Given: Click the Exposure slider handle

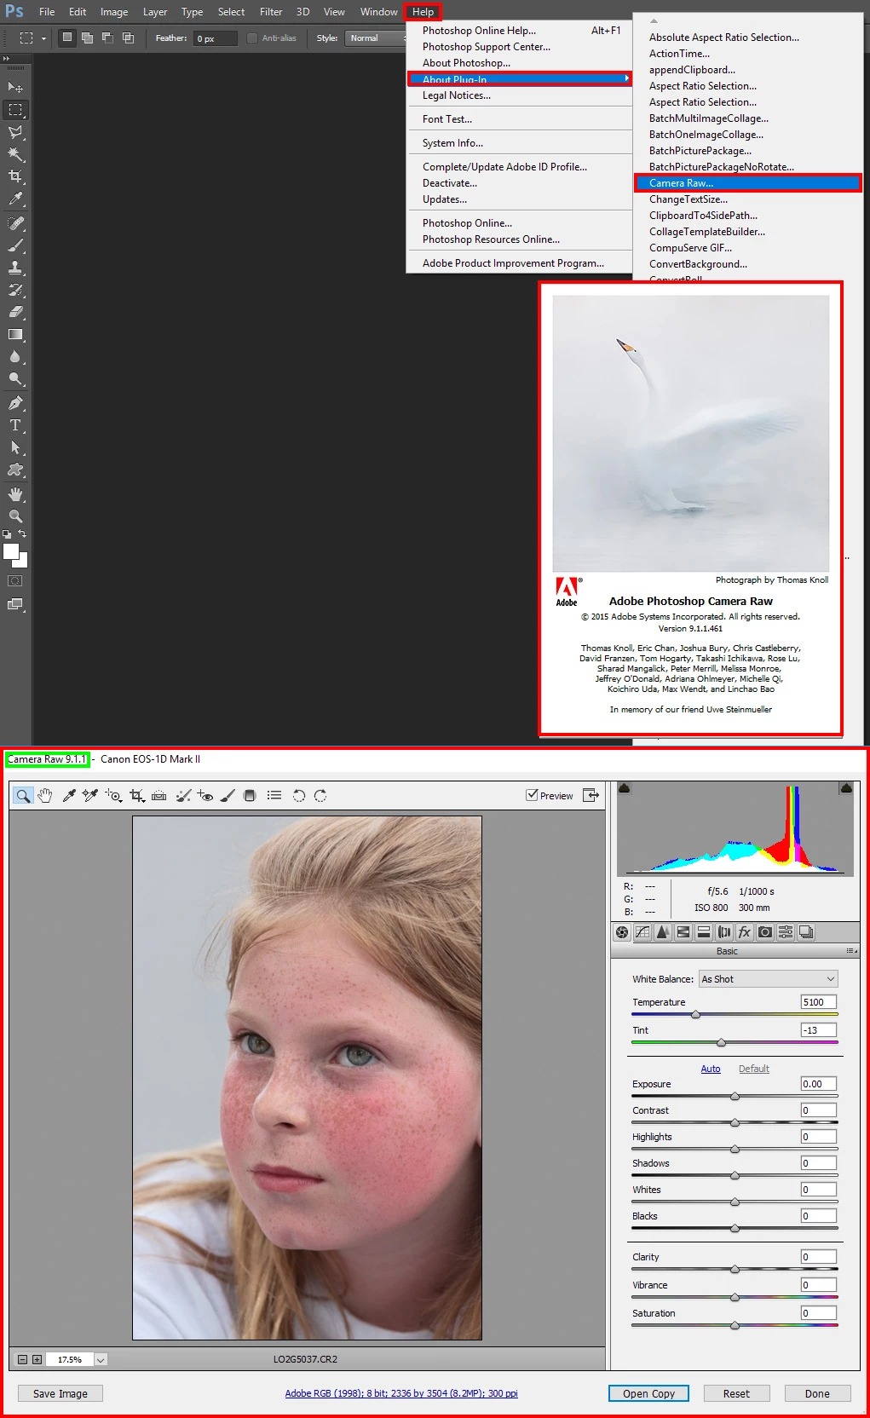Looking at the screenshot, I should (735, 1096).
